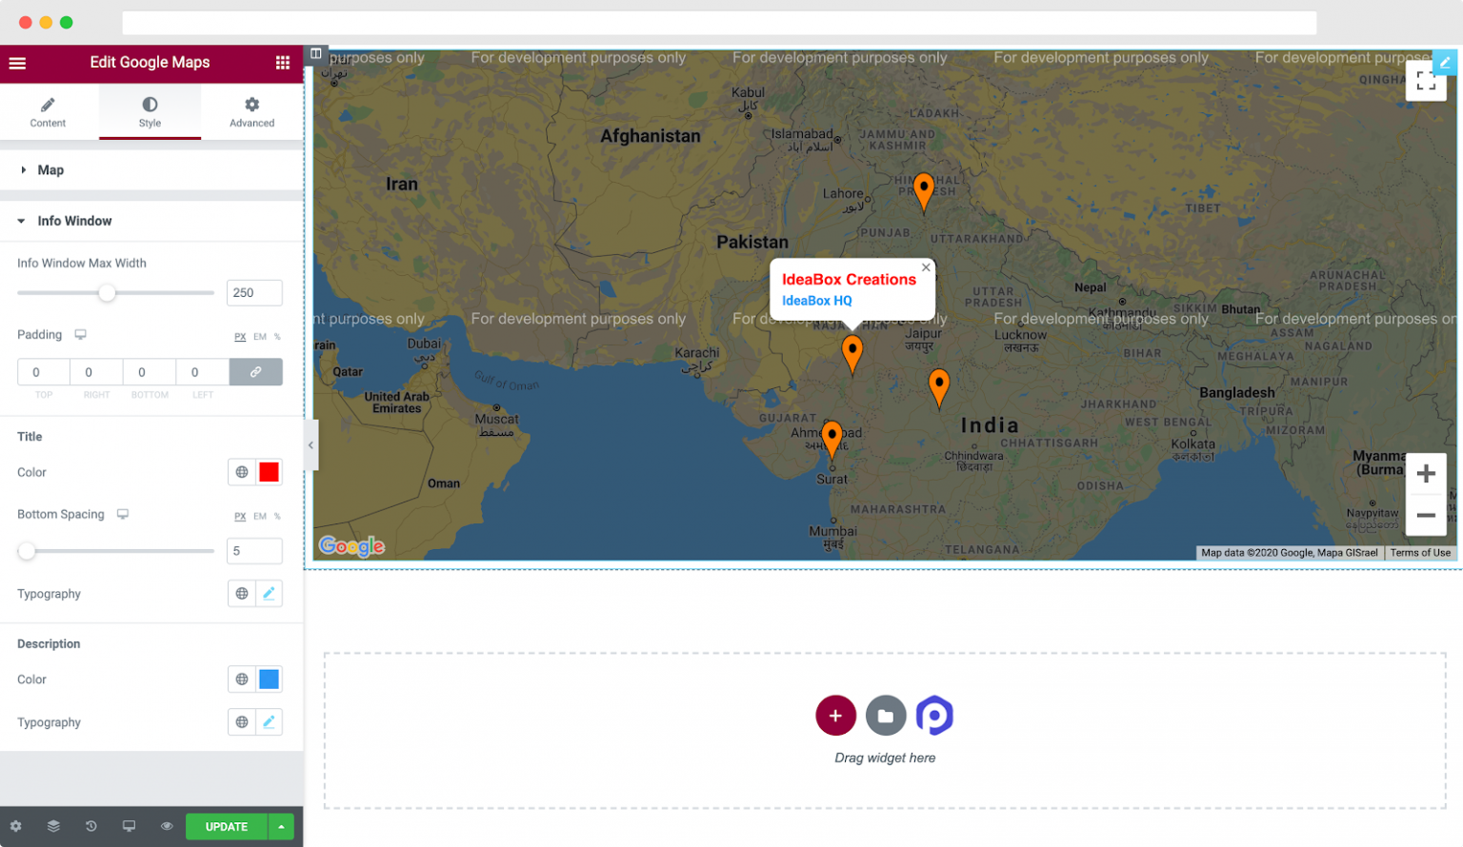Open Elementor settings via gear icon
1463x847 pixels.
click(x=15, y=826)
